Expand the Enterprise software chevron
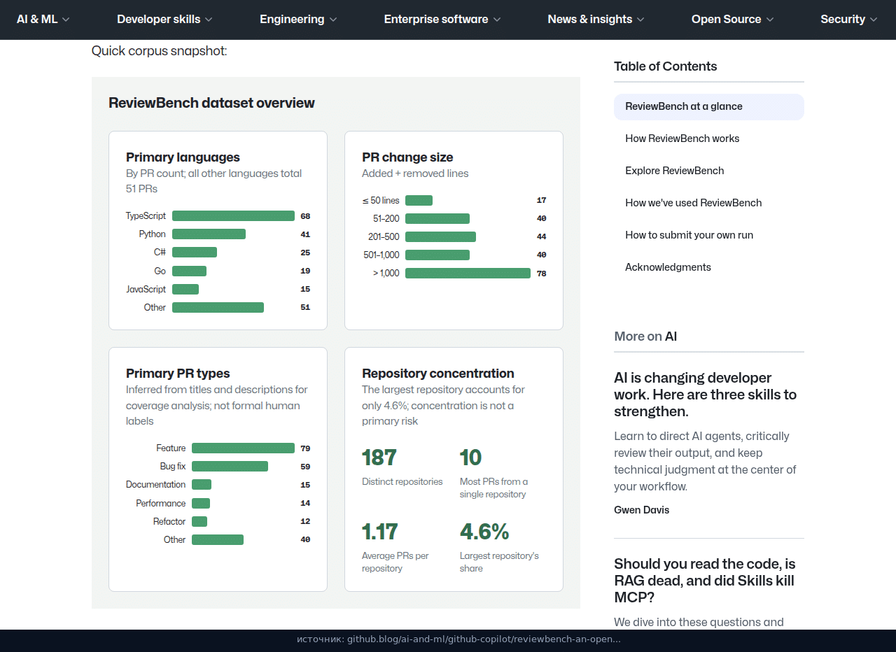 pos(497,20)
